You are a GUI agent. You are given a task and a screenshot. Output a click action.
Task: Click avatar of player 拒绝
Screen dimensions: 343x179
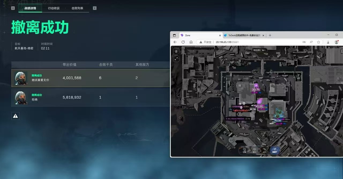21,98
